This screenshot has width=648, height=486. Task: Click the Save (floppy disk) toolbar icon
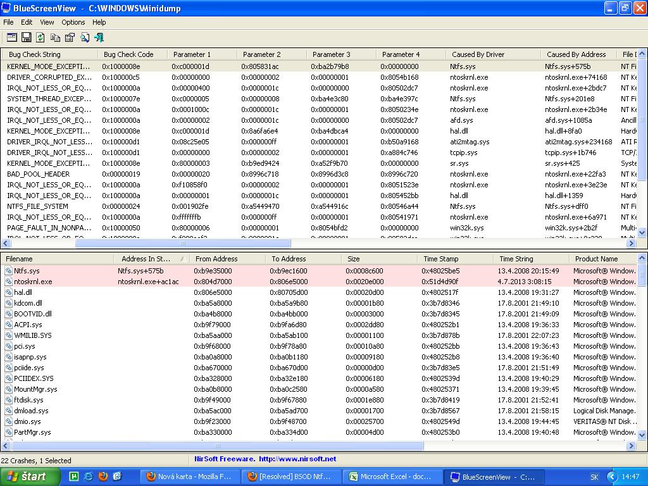27,38
